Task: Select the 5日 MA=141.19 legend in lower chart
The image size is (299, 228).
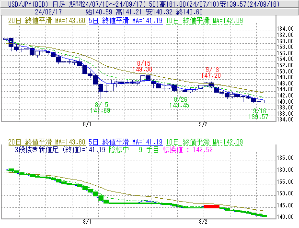Action: pyautogui.click(x=126, y=142)
